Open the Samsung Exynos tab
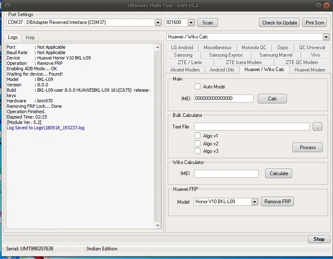Image resolution: width=333 pixels, height=259 pixels. 226,55
